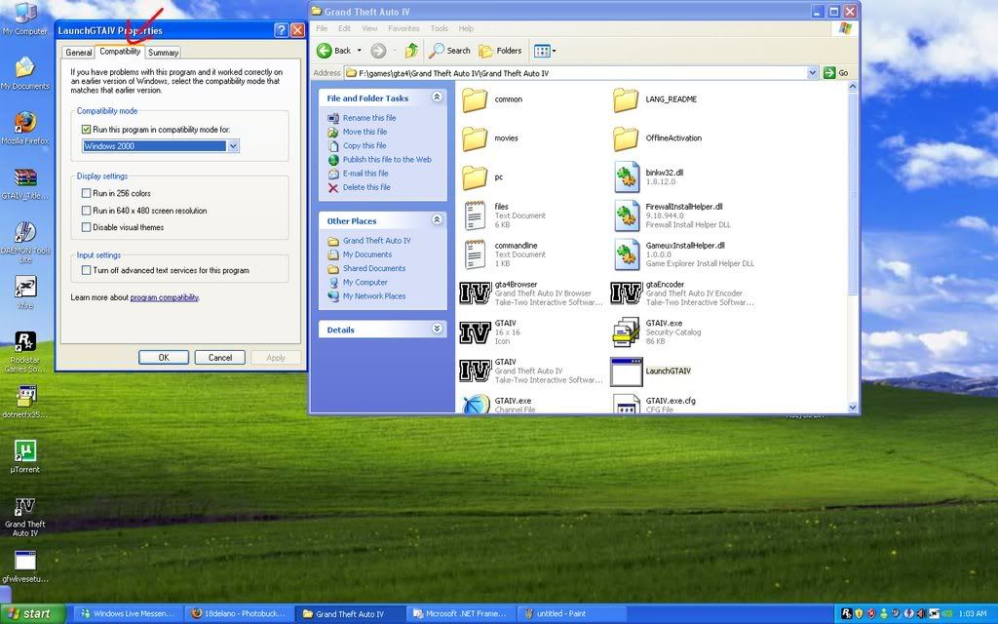998x624 pixels.
Task: Click Cancel in LaunchGTAIV Properties
Action: [x=219, y=357]
